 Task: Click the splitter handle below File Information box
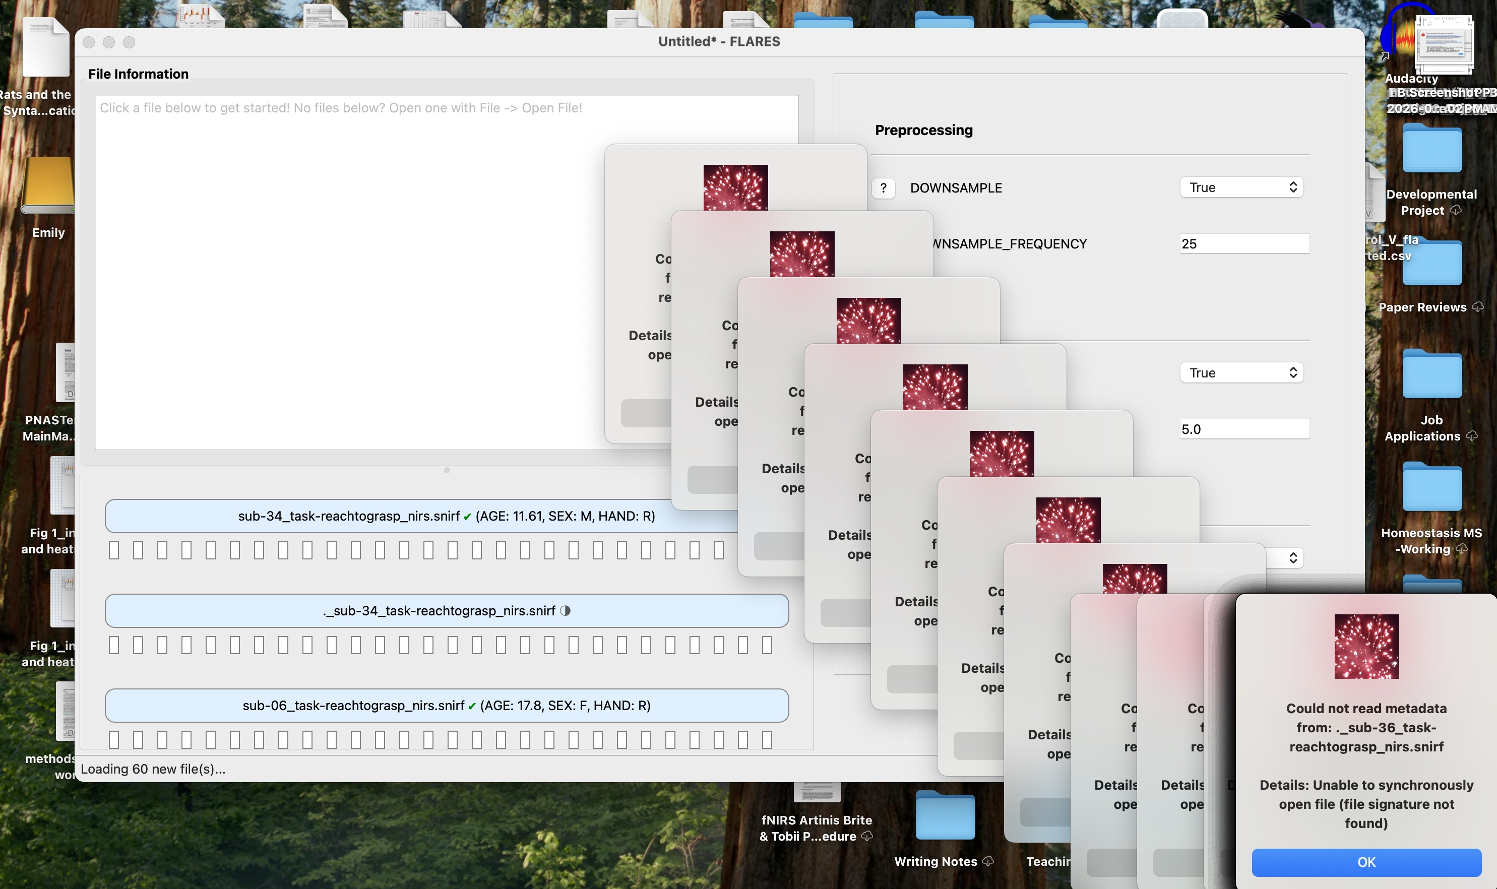[x=447, y=470]
